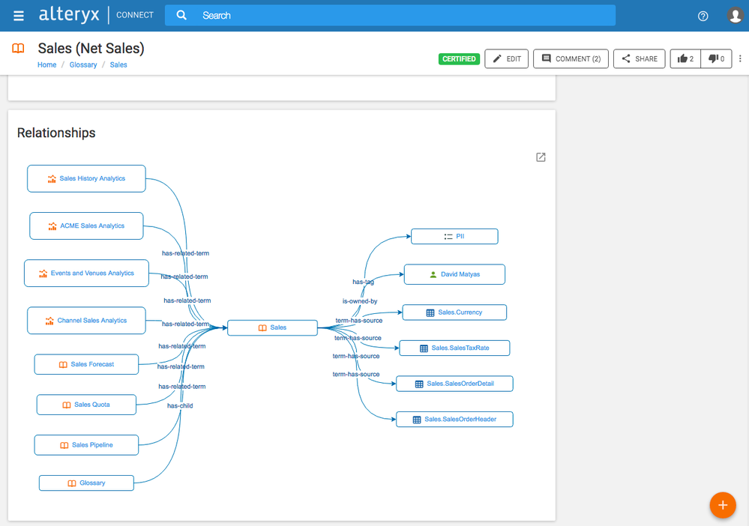
Task: Select Sales History Analytics node
Action: pos(86,178)
